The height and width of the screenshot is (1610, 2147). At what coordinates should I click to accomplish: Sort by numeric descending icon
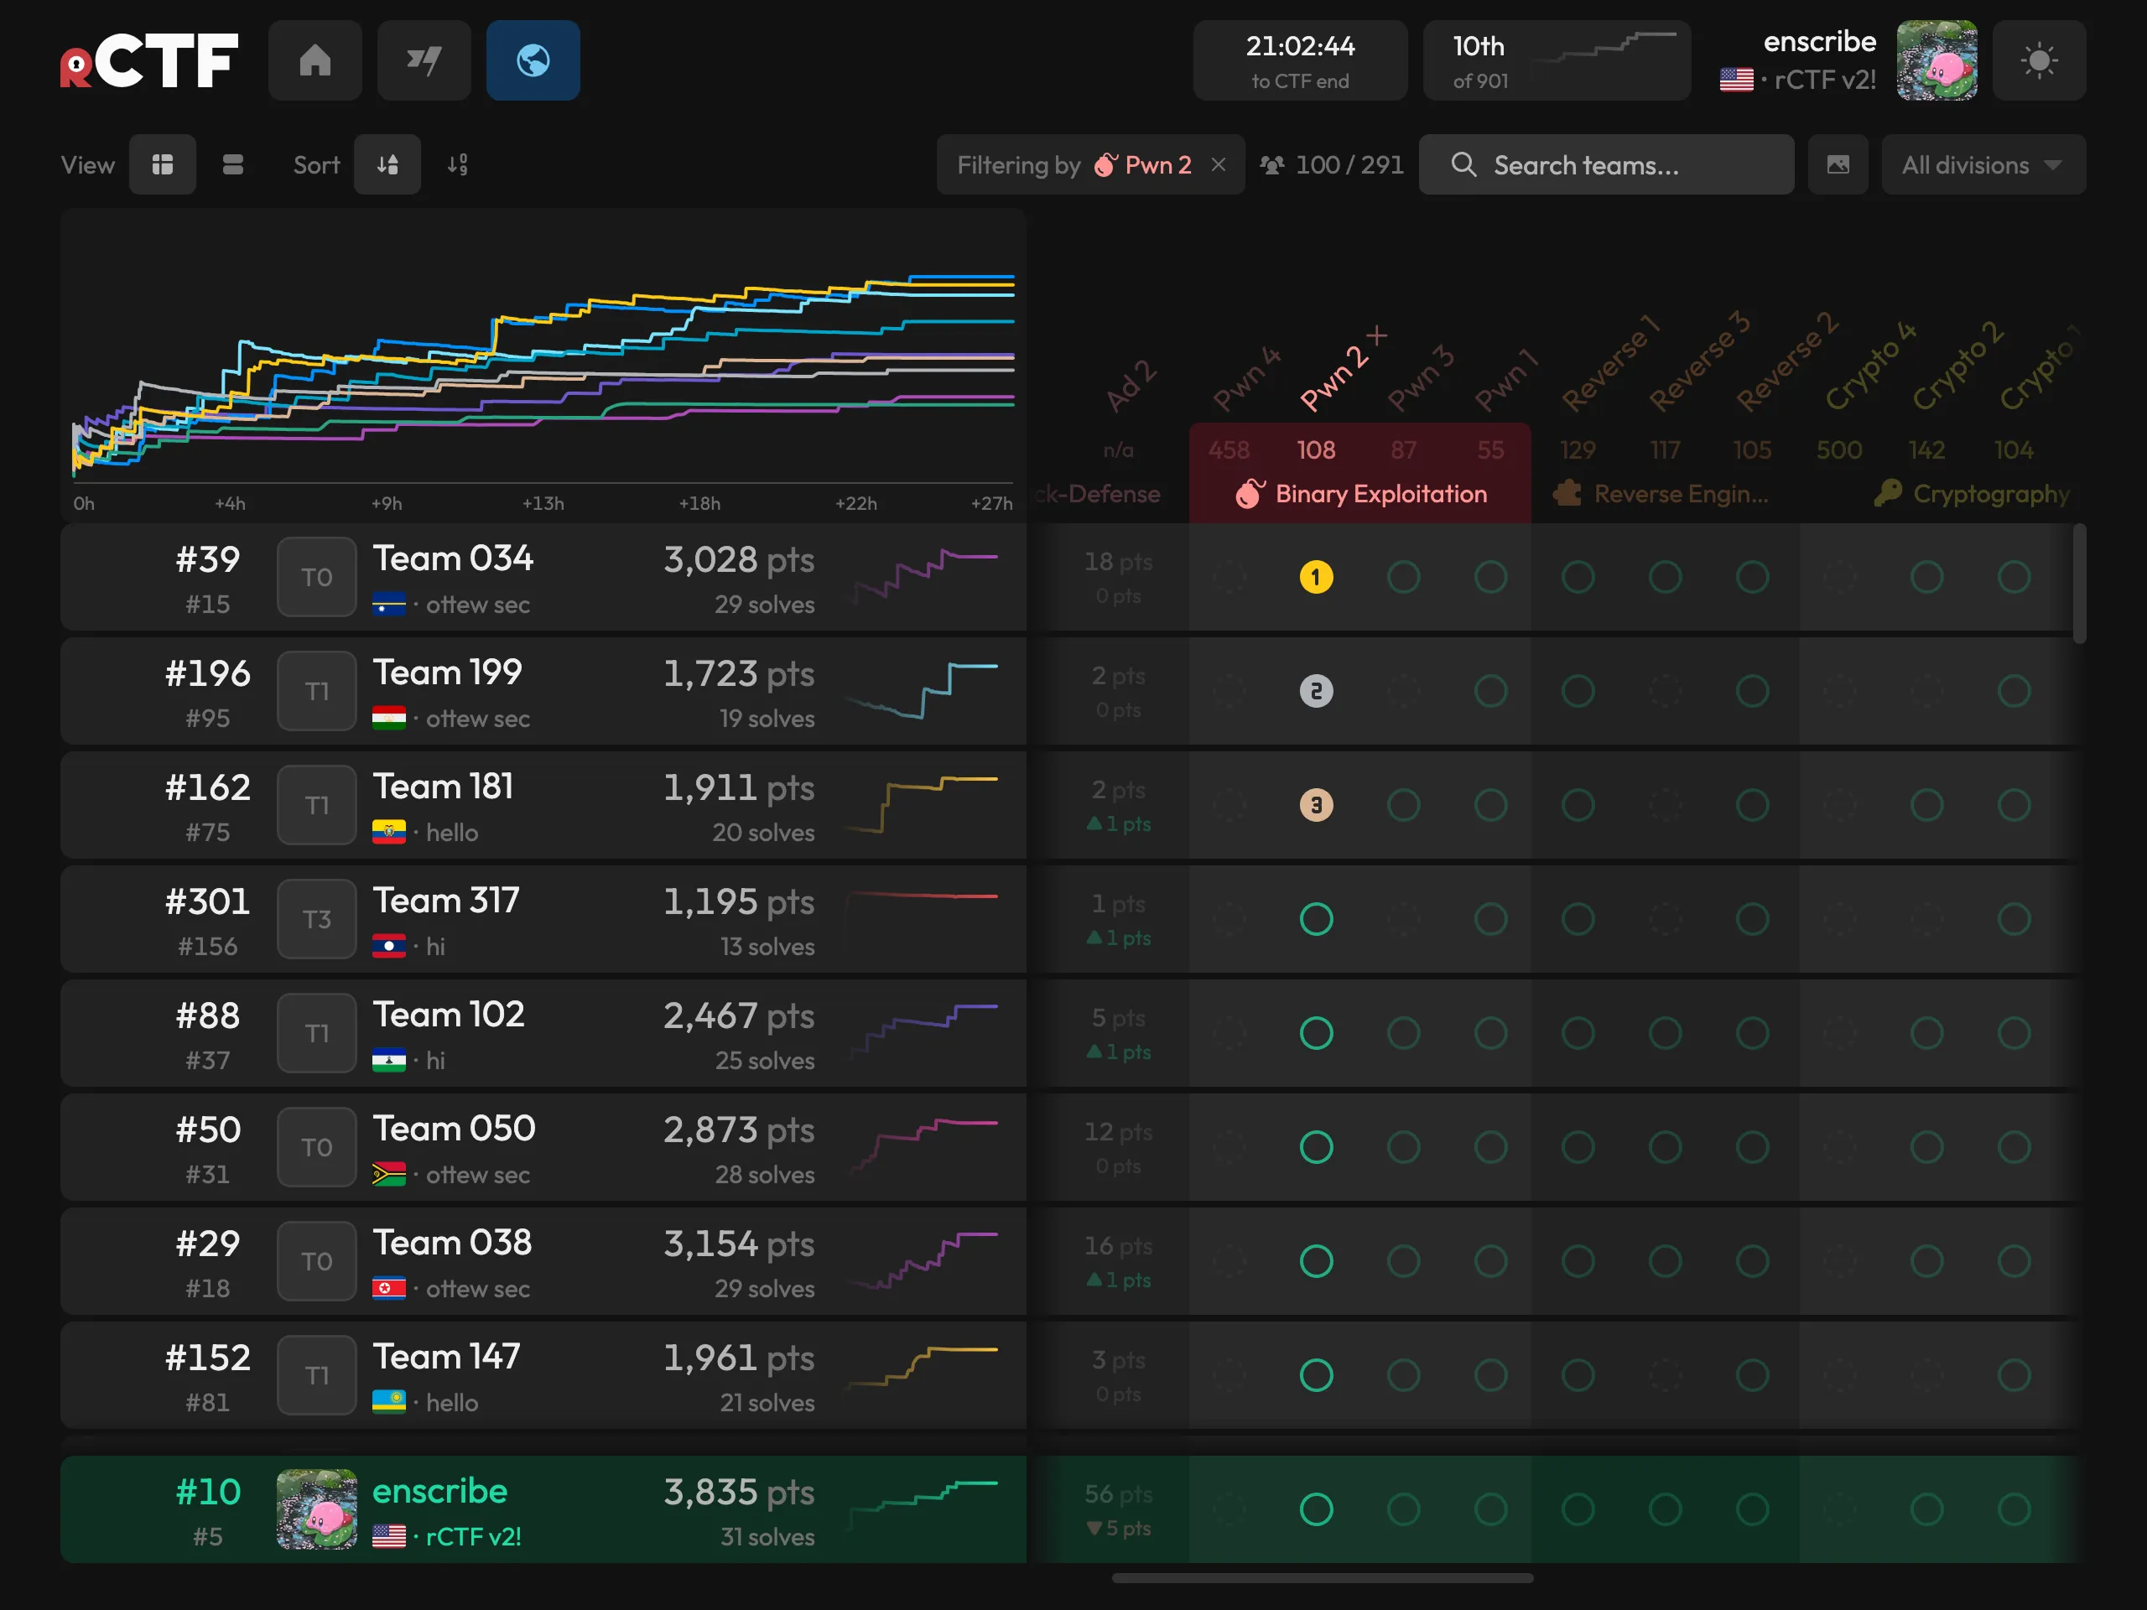[457, 165]
